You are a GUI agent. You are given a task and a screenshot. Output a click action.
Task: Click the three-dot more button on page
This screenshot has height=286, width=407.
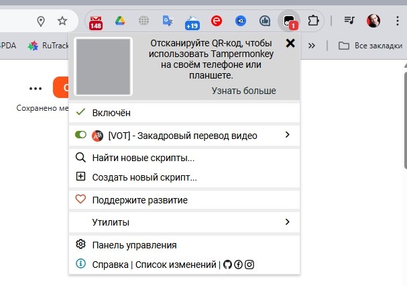tap(36, 89)
